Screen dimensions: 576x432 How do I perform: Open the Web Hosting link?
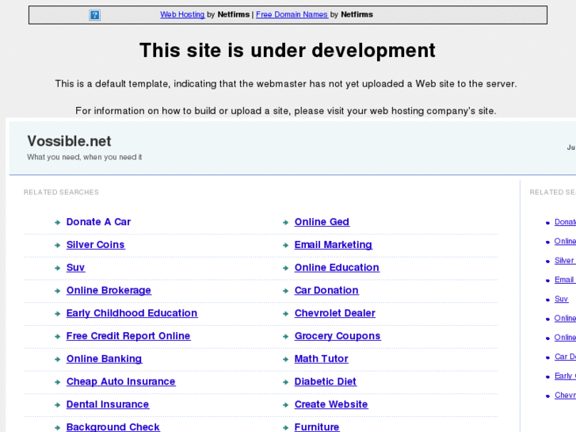tap(182, 14)
